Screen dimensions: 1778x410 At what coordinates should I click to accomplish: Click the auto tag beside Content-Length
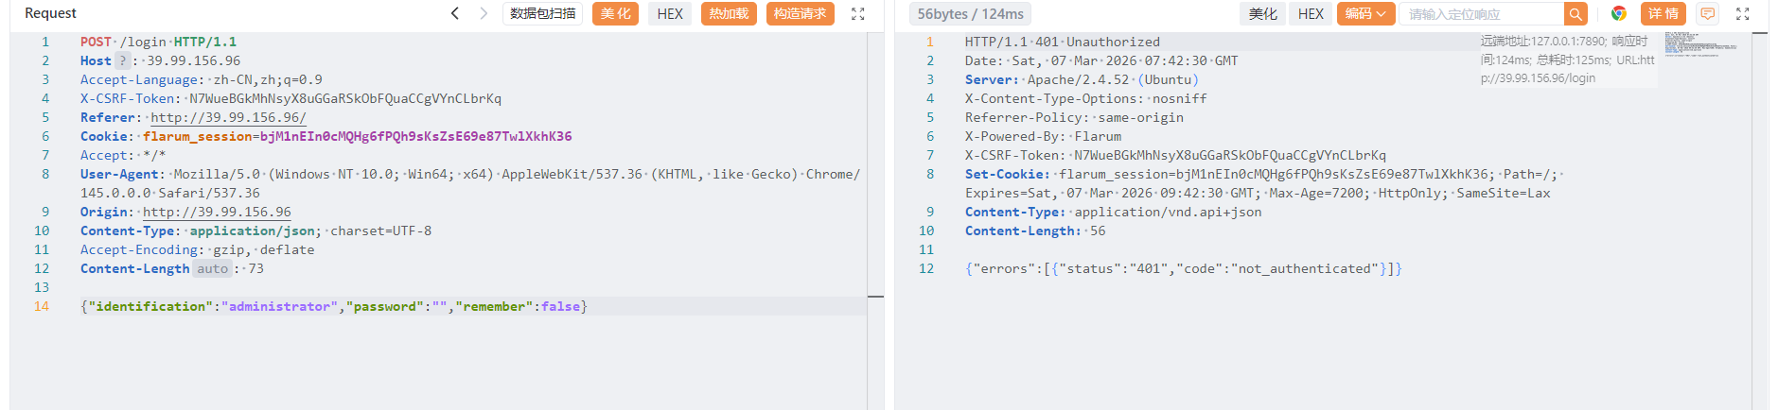coord(213,268)
